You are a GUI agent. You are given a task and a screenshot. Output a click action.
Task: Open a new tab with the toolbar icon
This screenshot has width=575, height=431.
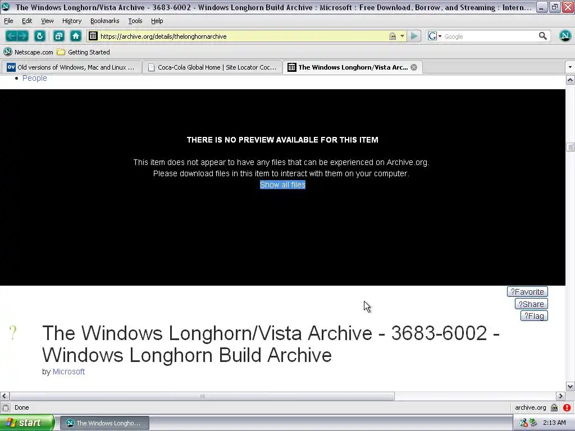[x=58, y=36]
